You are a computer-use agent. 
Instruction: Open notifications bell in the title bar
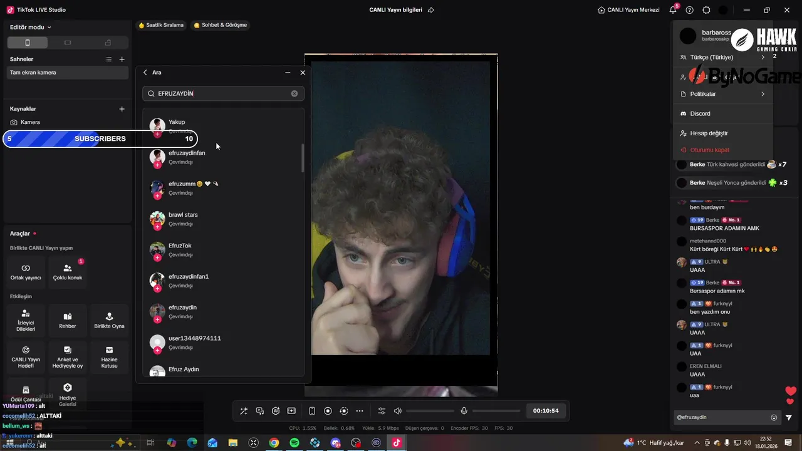coord(673,10)
